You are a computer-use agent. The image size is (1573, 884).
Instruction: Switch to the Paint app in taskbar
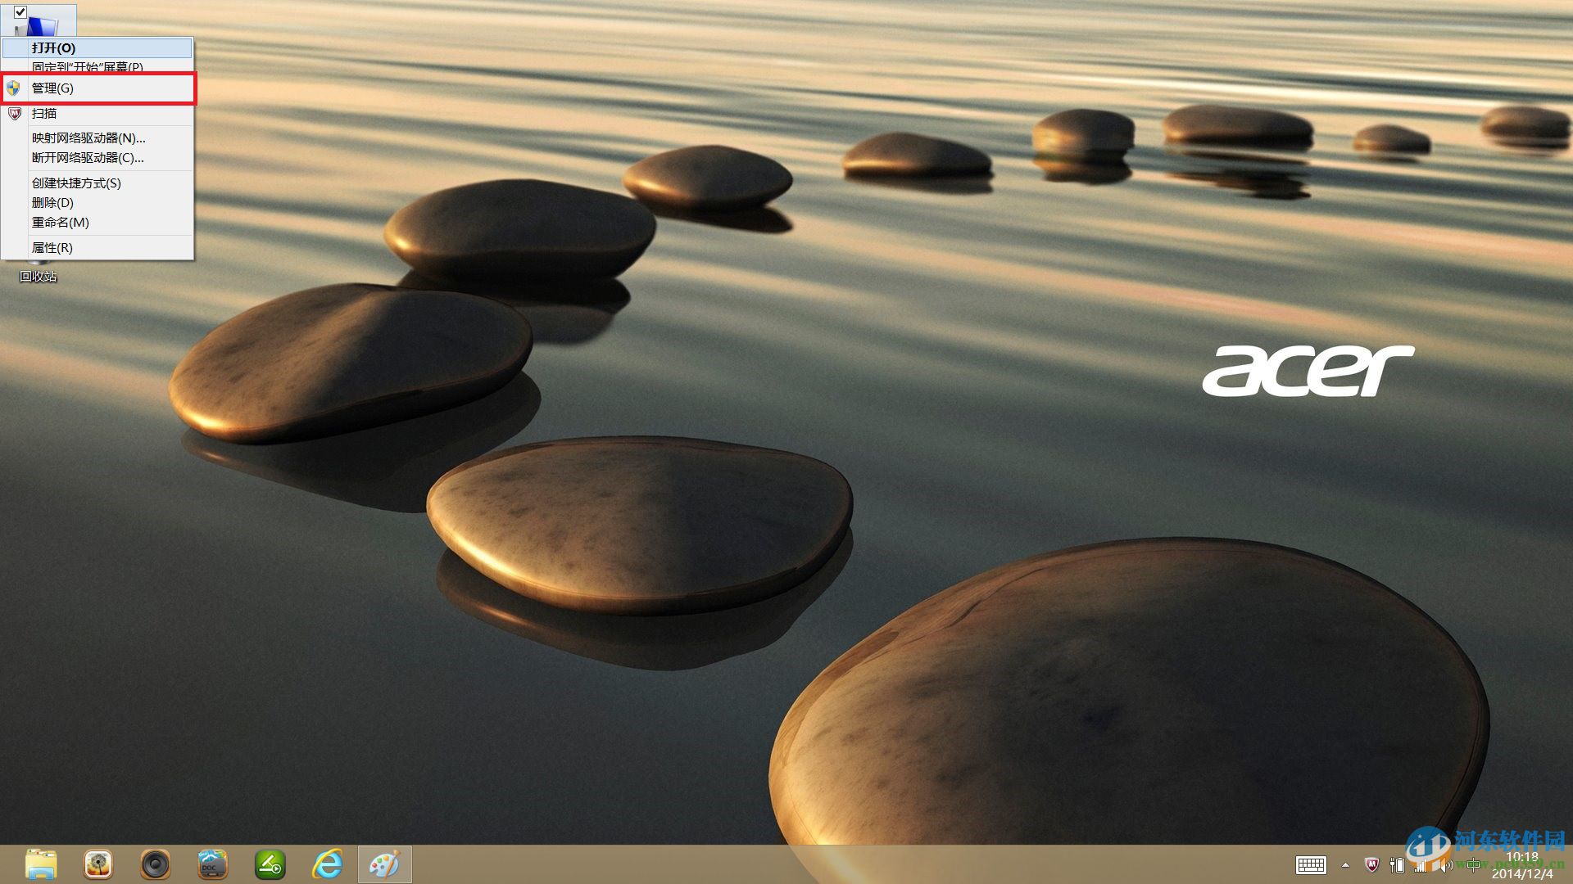[x=384, y=864]
